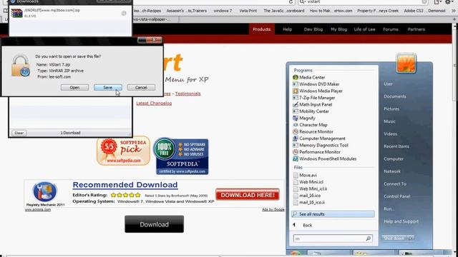Click the Softpedia 100% Free badge

pos(181,156)
